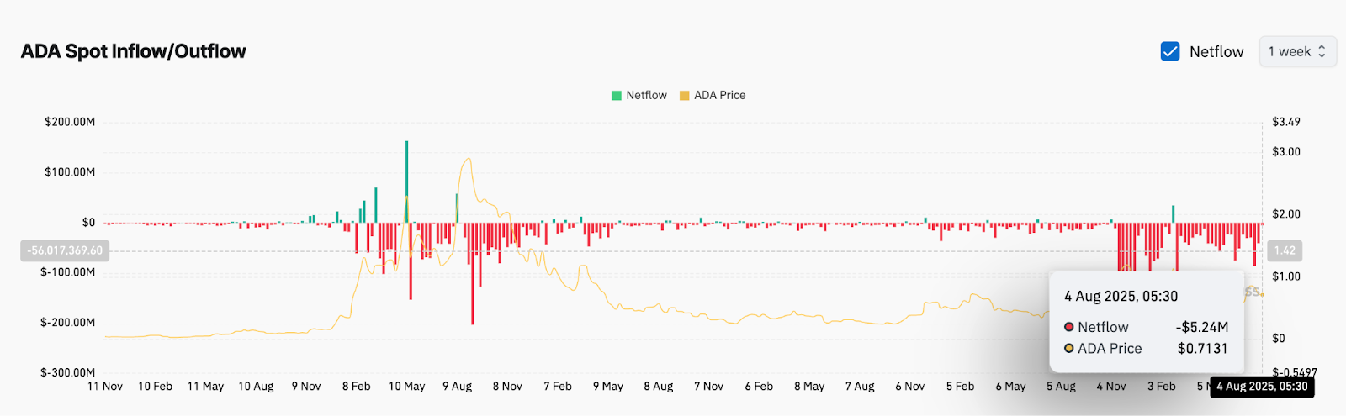Click the yellow ADA Price dot in tooltip

tap(1069, 348)
